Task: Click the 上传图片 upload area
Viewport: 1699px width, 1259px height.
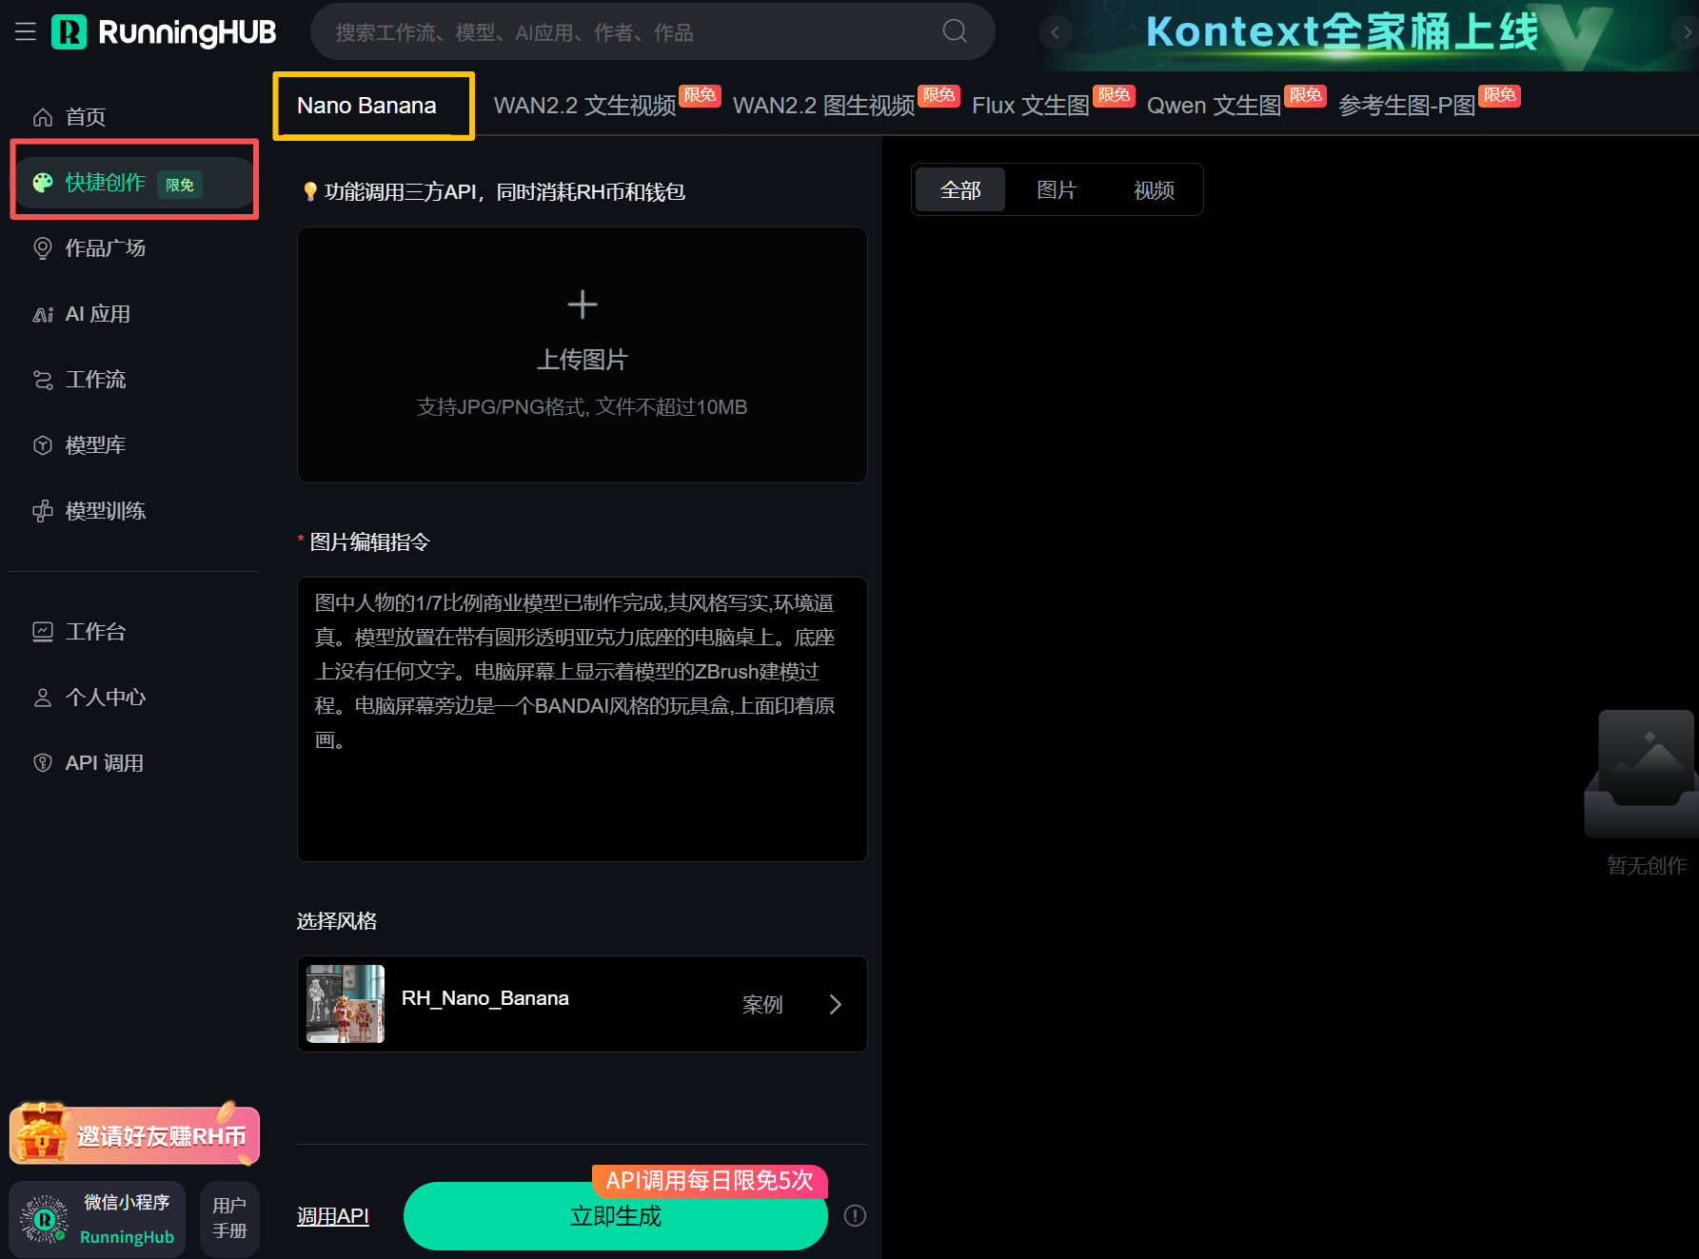Action: (x=582, y=355)
